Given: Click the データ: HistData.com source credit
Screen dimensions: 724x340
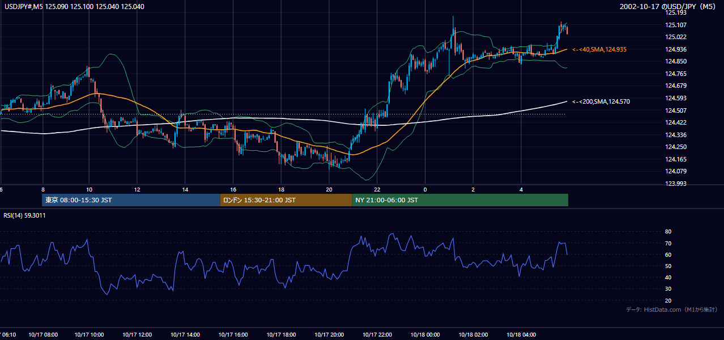Looking at the screenshot, I should [x=672, y=309].
